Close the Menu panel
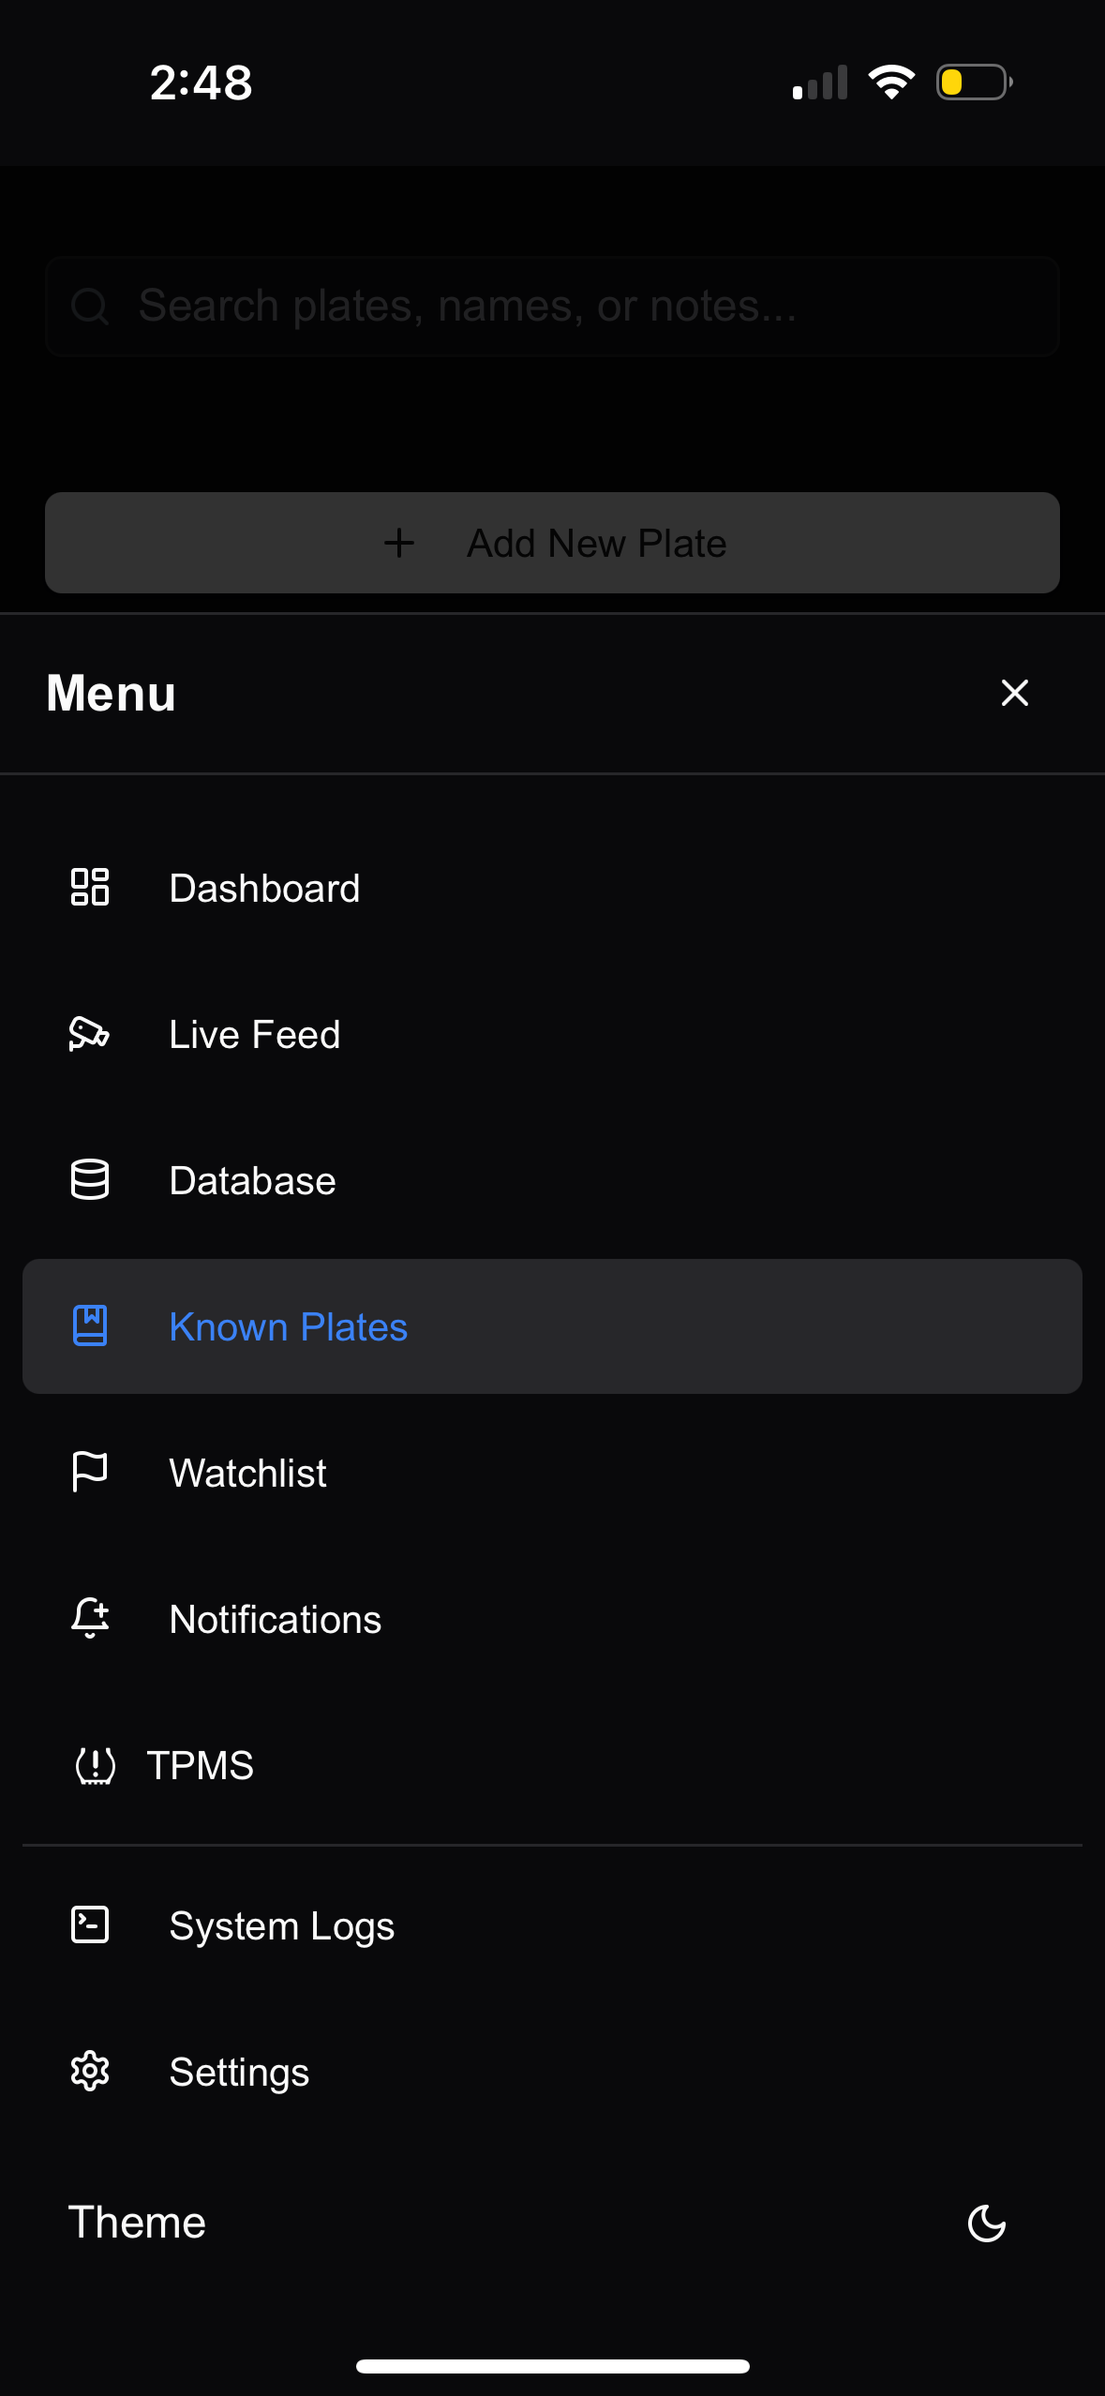Screen dimensions: 1105x2396 1014,693
